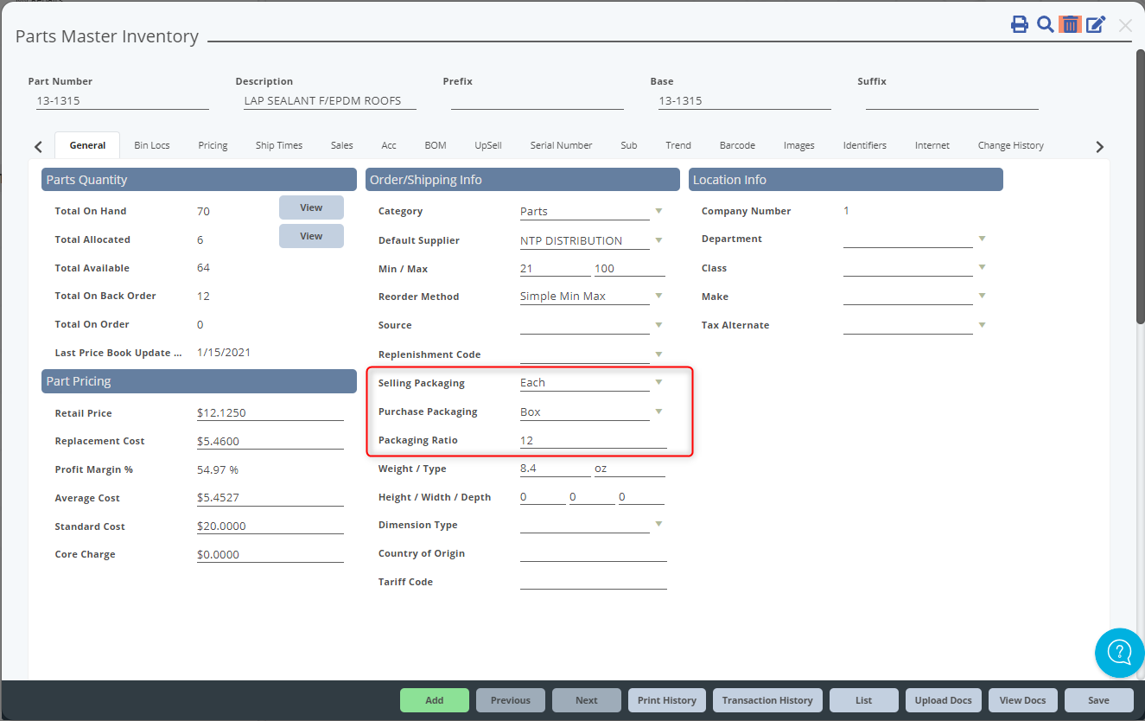Switch to the Images tab
Viewport: 1145px width, 721px height.
pyautogui.click(x=799, y=145)
